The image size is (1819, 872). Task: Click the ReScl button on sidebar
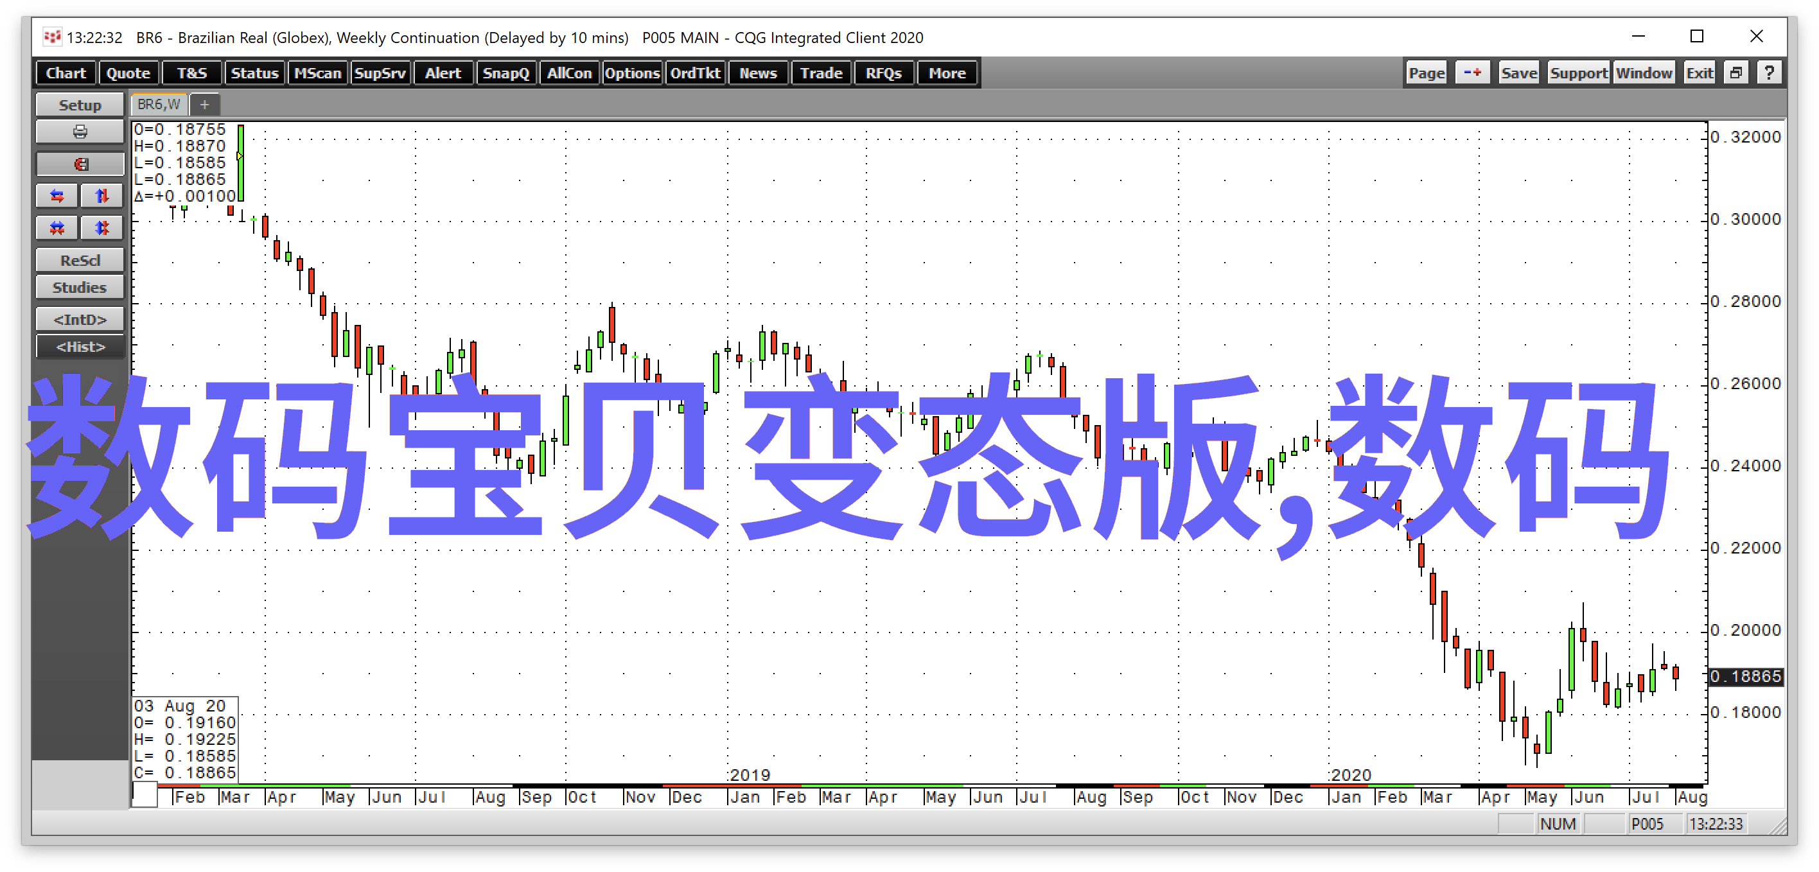79,260
